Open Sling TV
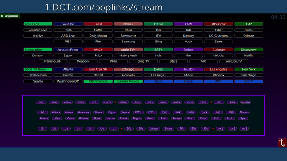The height and width of the screenshot is (161, 287). (143, 61)
